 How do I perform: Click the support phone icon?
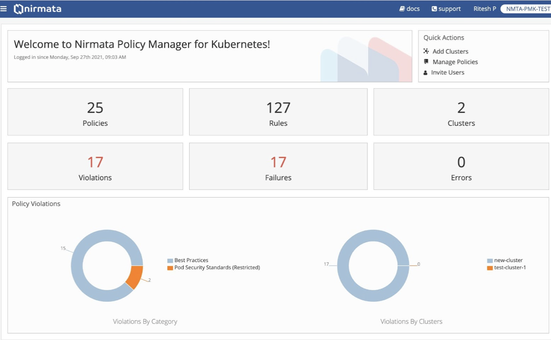coord(434,9)
